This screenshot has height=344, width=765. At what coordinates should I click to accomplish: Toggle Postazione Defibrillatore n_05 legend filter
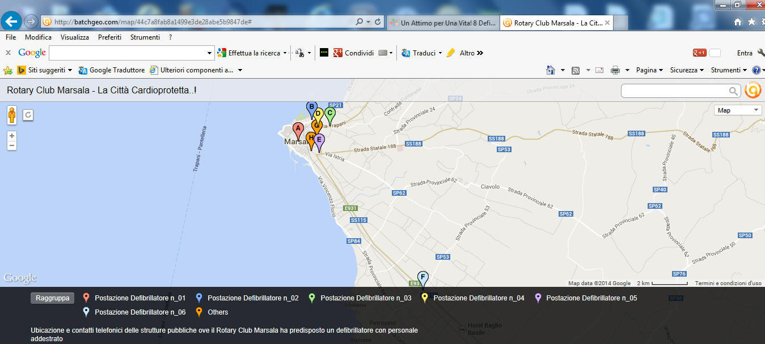586,298
